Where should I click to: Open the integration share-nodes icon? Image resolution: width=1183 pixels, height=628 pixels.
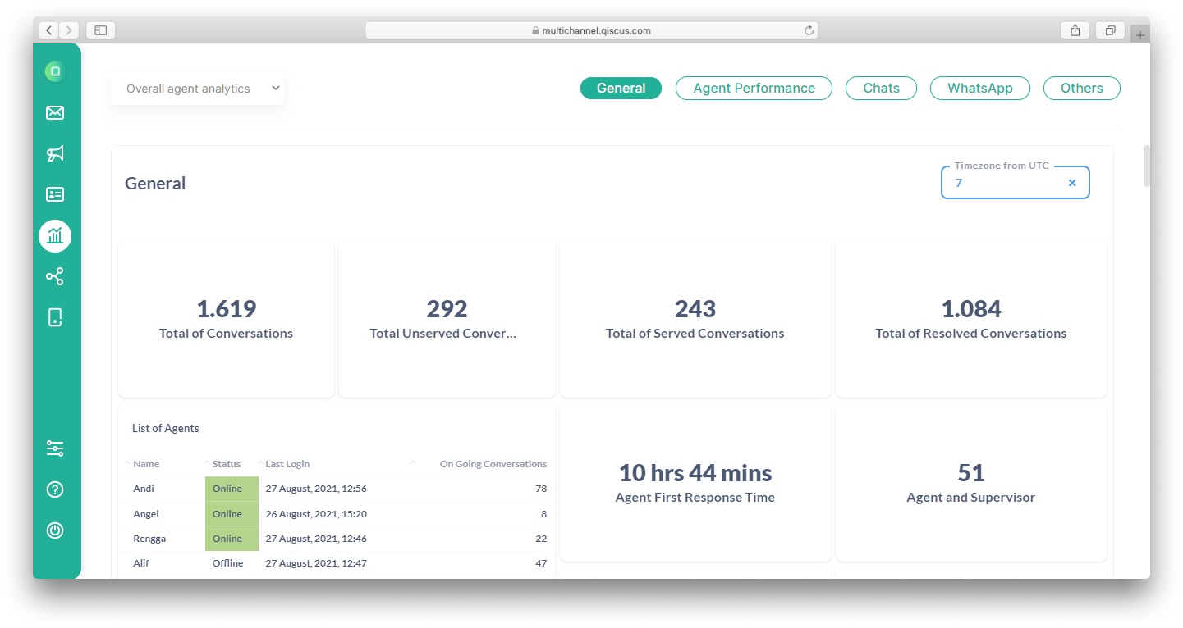click(55, 276)
